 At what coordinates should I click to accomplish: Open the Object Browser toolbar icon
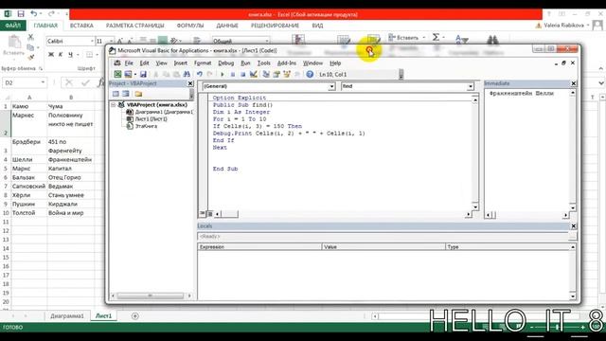click(287, 74)
